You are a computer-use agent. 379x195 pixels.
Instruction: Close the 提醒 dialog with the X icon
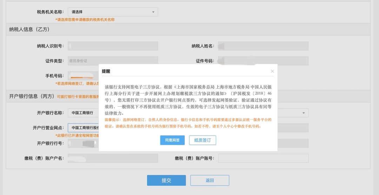(x=272, y=71)
